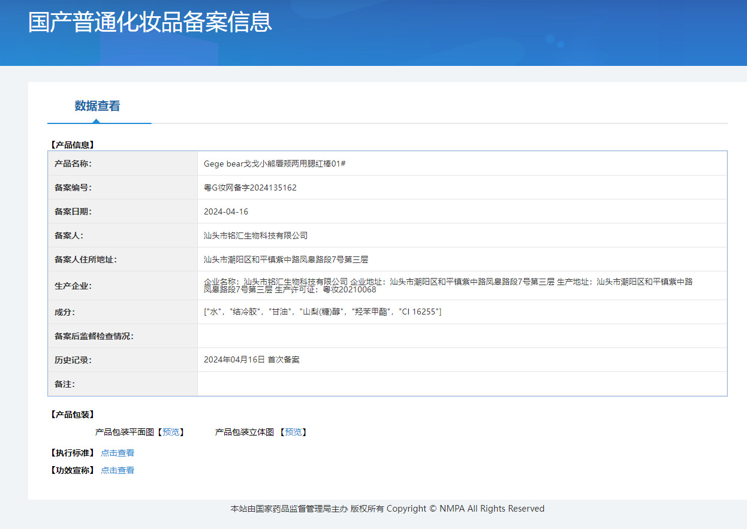This screenshot has height=529, width=747.
Task: Click the page title 国产普通化妆品备案信息
Action: coord(150,22)
